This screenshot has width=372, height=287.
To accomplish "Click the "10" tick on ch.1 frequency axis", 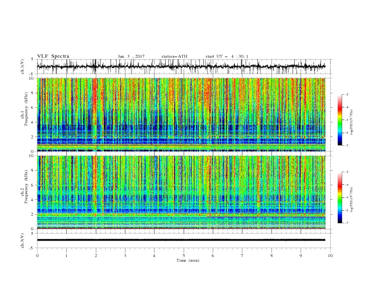I will coord(32,78).
